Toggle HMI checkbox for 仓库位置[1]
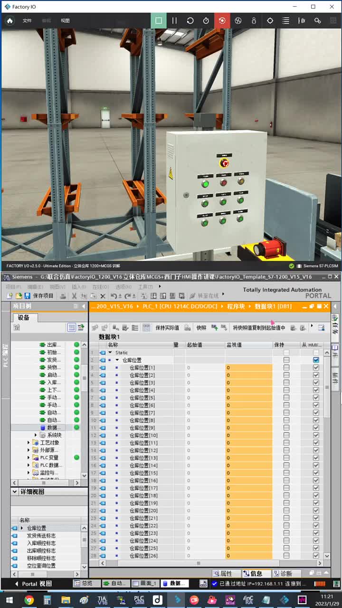Image resolution: width=342 pixels, height=608 pixels. [x=316, y=368]
